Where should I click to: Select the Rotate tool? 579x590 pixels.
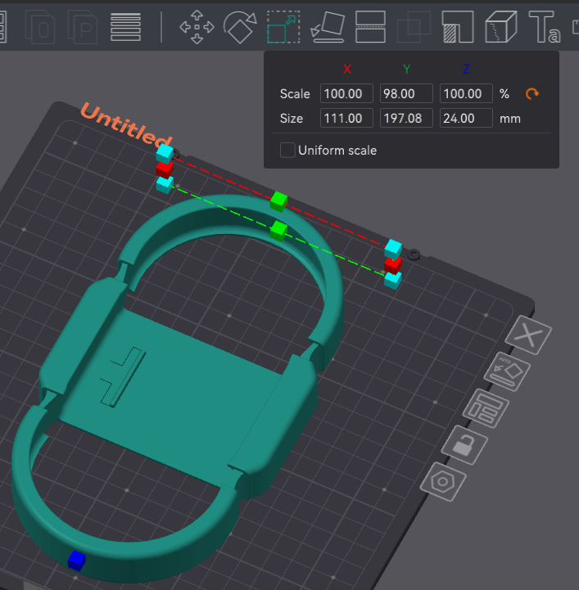point(240,27)
